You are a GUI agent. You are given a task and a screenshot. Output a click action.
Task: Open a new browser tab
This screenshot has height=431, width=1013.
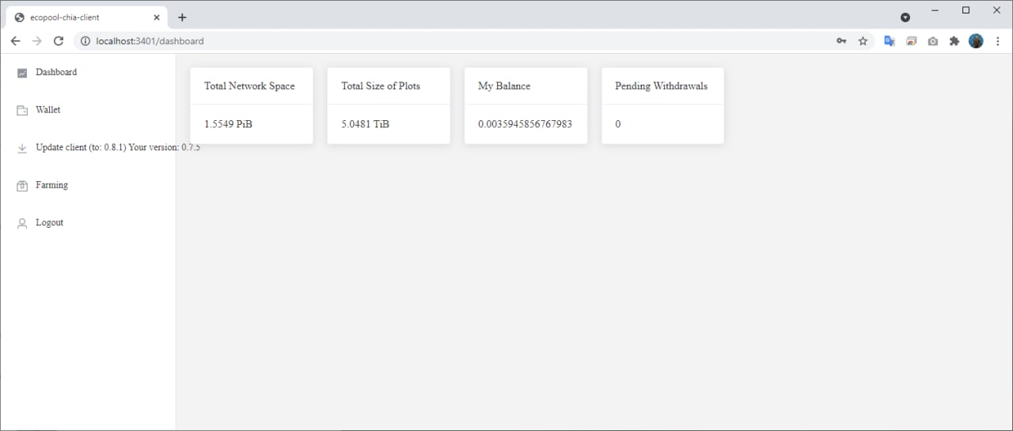182,17
